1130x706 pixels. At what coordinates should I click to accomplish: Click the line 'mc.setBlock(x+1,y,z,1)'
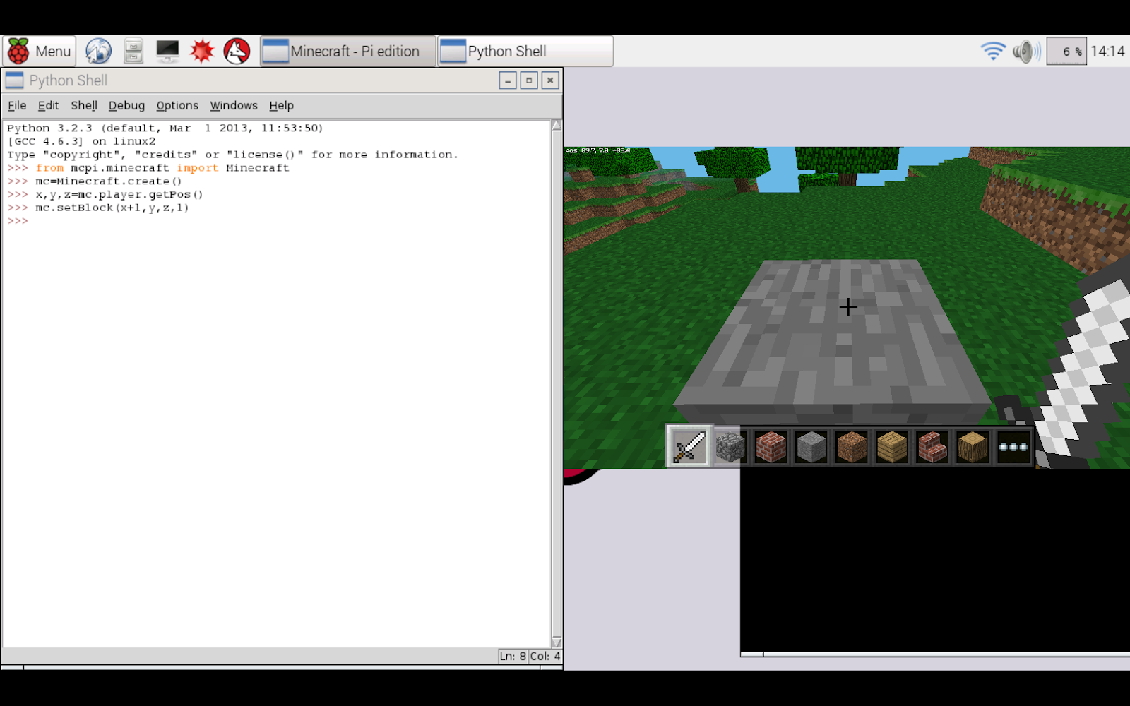(x=112, y=208)
